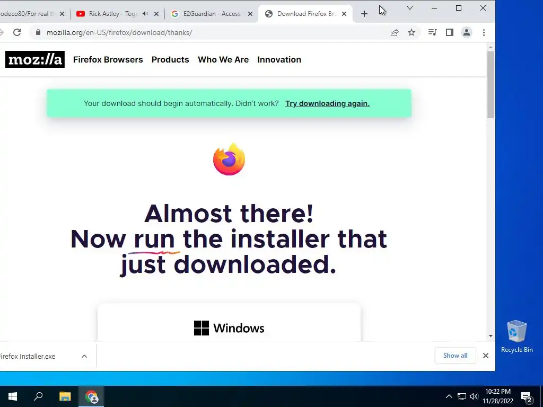This screenshot has height=407, width=543.
Task: Open taskbar search magnifier
Action: coord(38,396)
